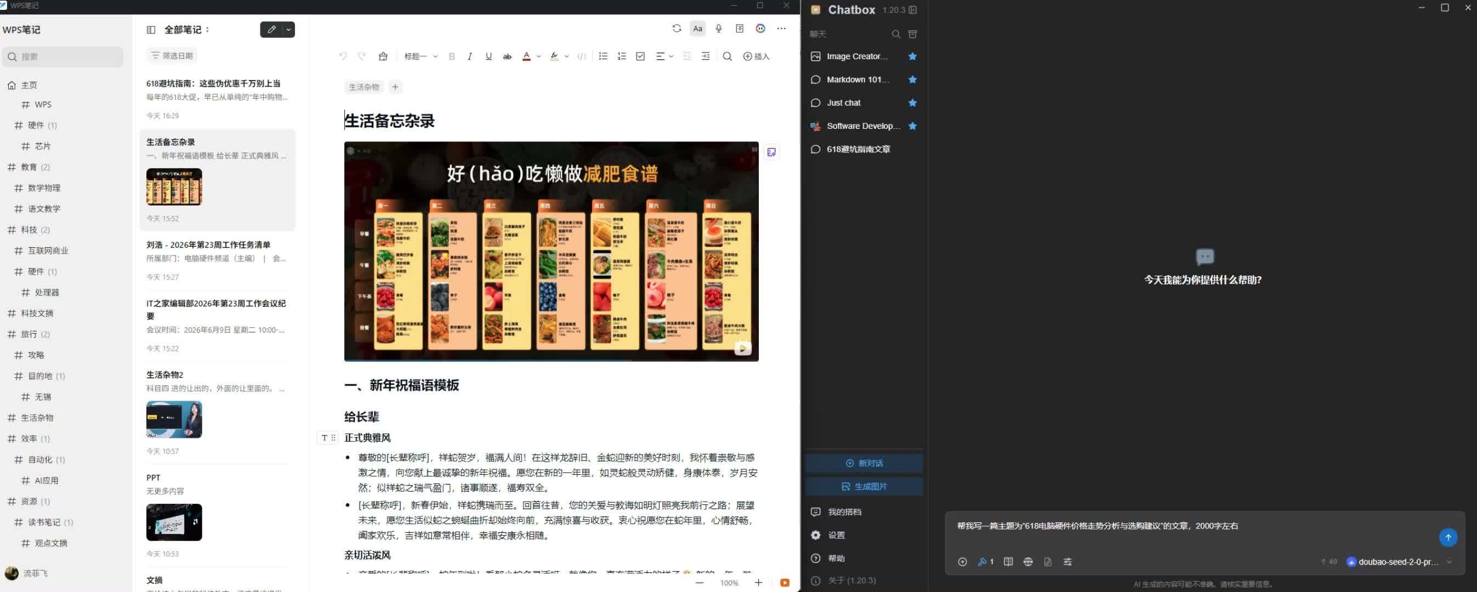Open the colorful AI assistant icon

tap(760, 29)
